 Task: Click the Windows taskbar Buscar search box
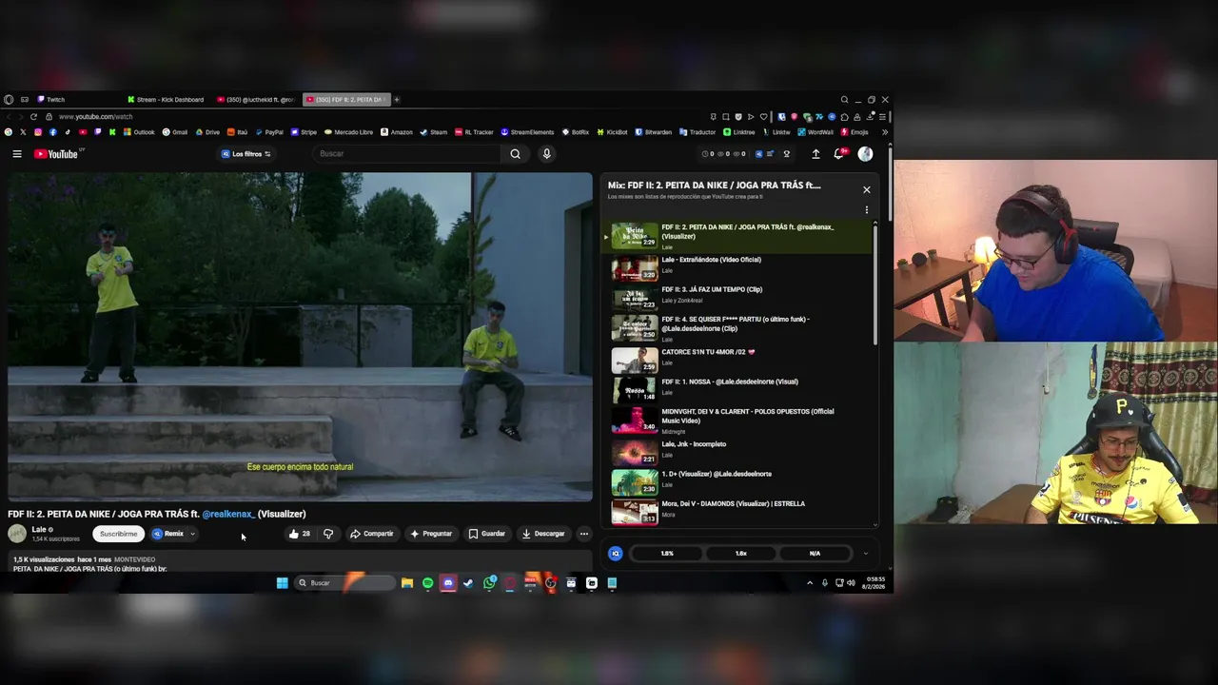[344, 583]
